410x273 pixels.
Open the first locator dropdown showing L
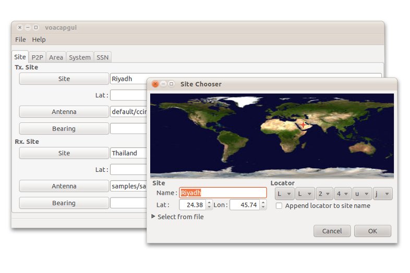click(284, 194)
